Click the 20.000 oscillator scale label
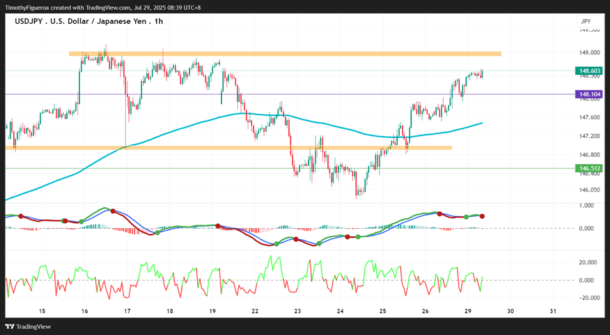 588,262
